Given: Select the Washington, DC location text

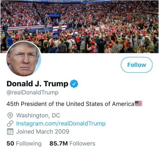Looking at the screenshot, I should click(x=38, y=115).
